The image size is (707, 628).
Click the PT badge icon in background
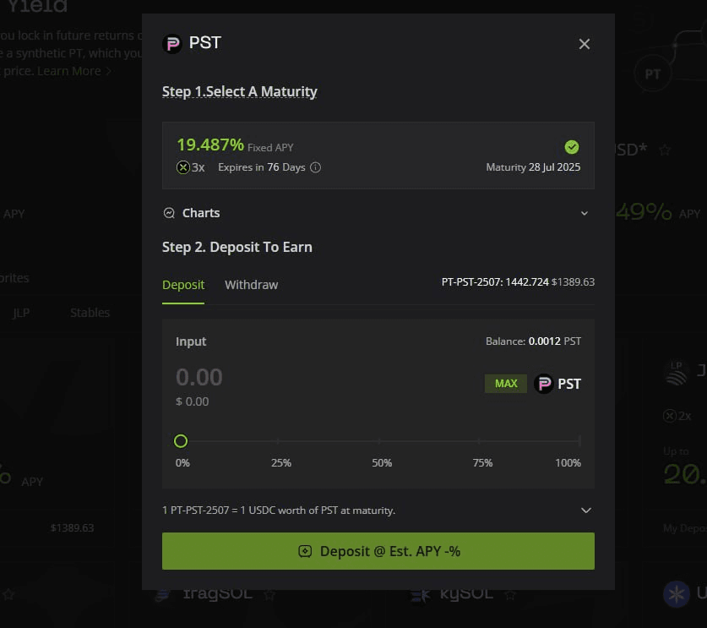click(x=652, y=74)
